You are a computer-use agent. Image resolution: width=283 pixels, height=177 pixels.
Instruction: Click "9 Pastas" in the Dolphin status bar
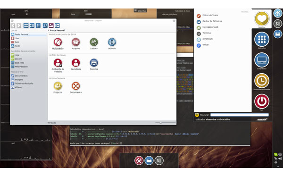click(52, 123)
